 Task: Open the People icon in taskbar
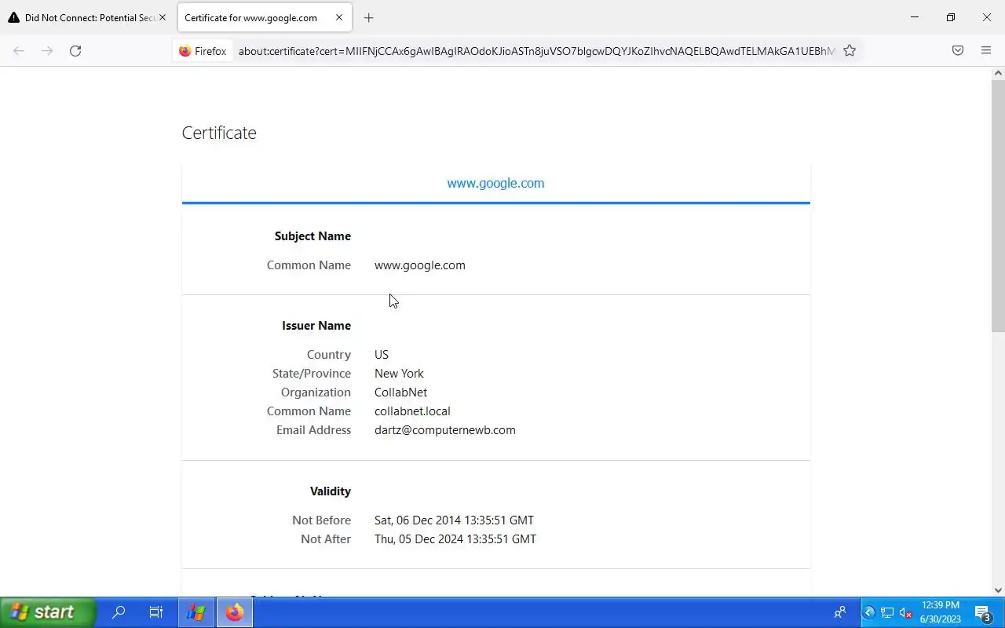pos(840,612)
